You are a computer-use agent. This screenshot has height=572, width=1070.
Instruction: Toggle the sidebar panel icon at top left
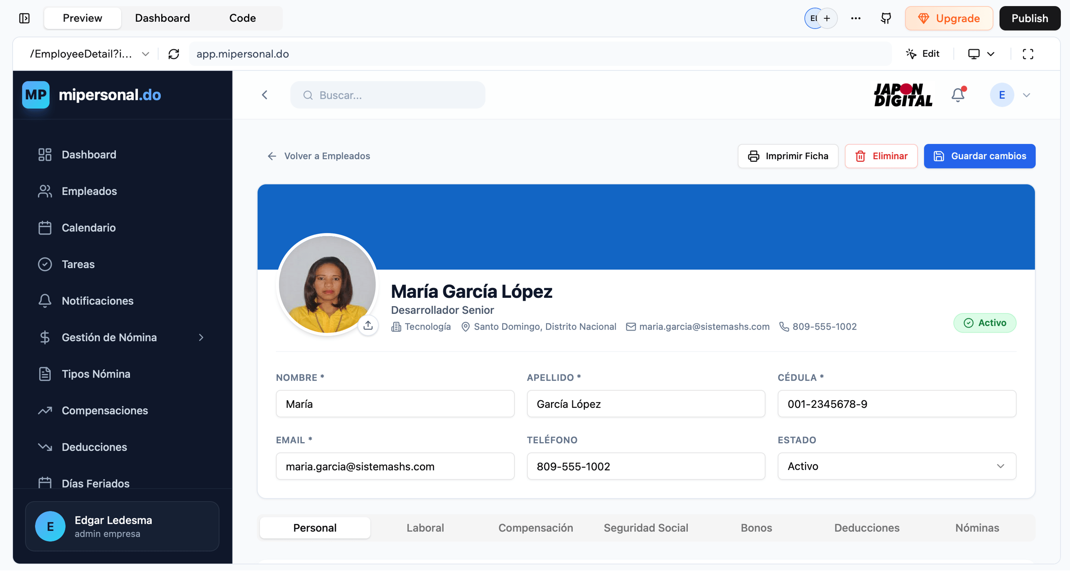pos(24,18)
